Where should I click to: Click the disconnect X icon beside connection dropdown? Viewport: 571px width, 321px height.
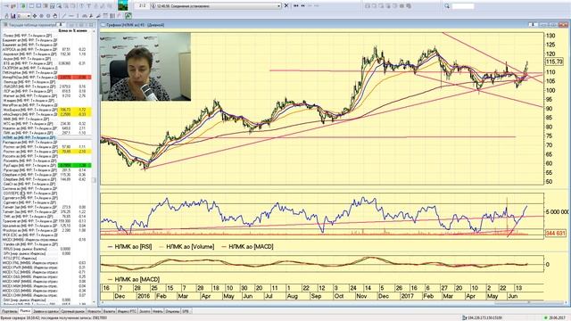286,5
